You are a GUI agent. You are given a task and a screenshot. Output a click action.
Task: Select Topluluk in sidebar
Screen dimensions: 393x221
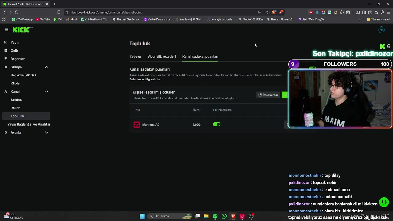26,116
